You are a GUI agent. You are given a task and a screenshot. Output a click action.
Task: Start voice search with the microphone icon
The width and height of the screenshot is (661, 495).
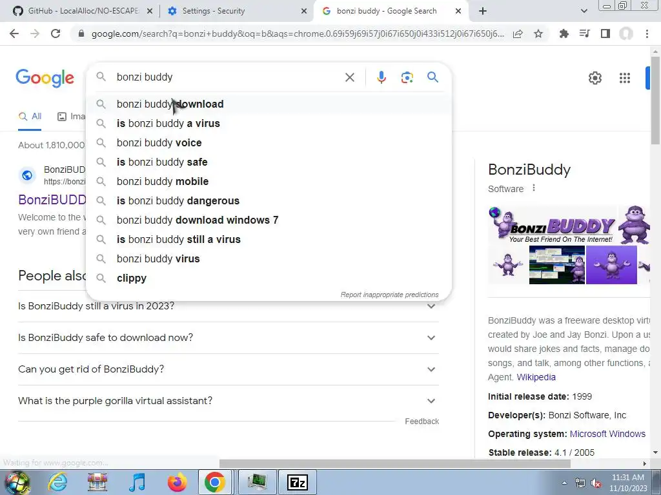[381, 77]
